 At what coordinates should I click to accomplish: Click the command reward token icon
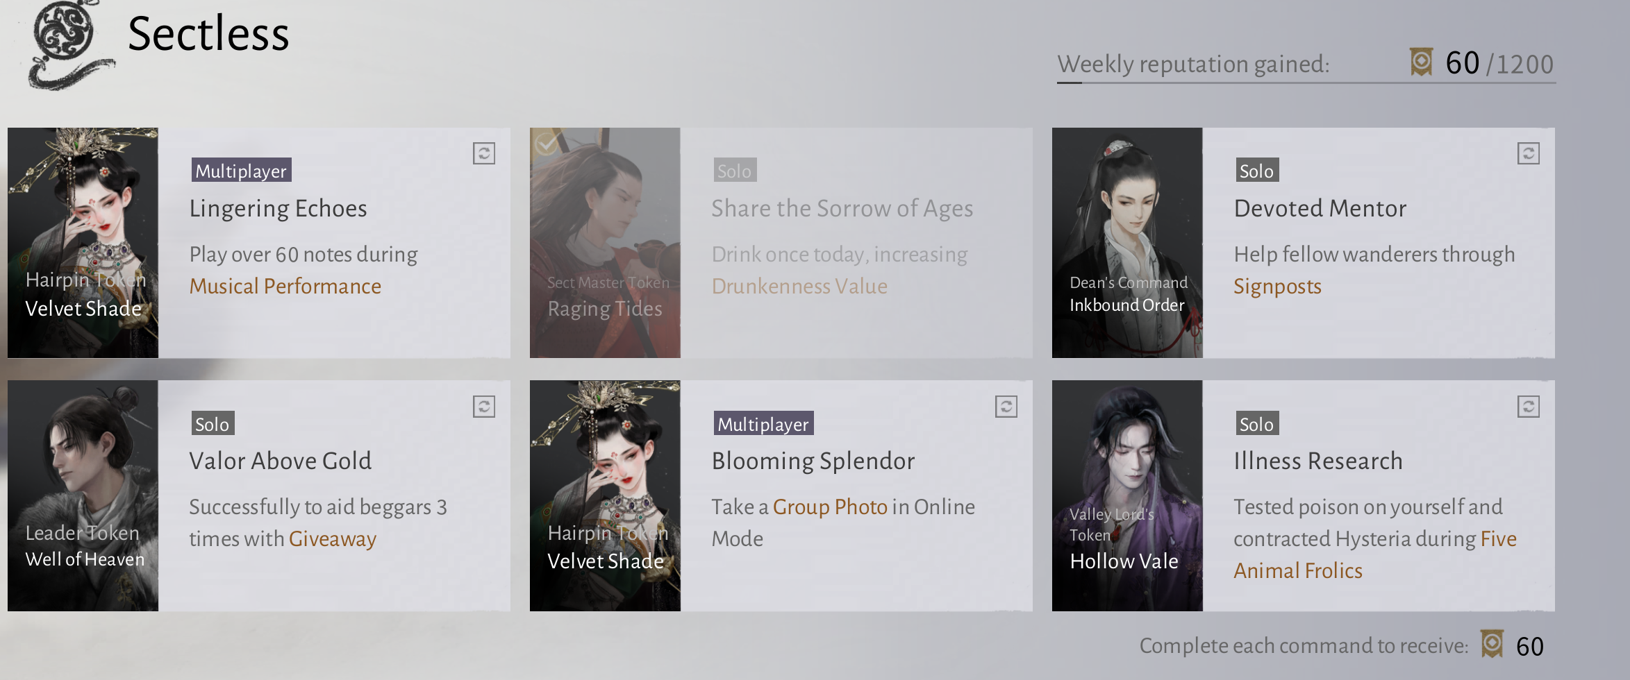(x=1492, y=644)
